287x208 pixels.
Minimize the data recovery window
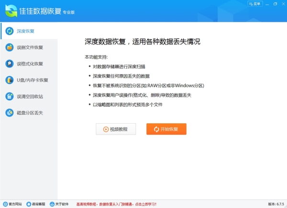click(267, 4)
